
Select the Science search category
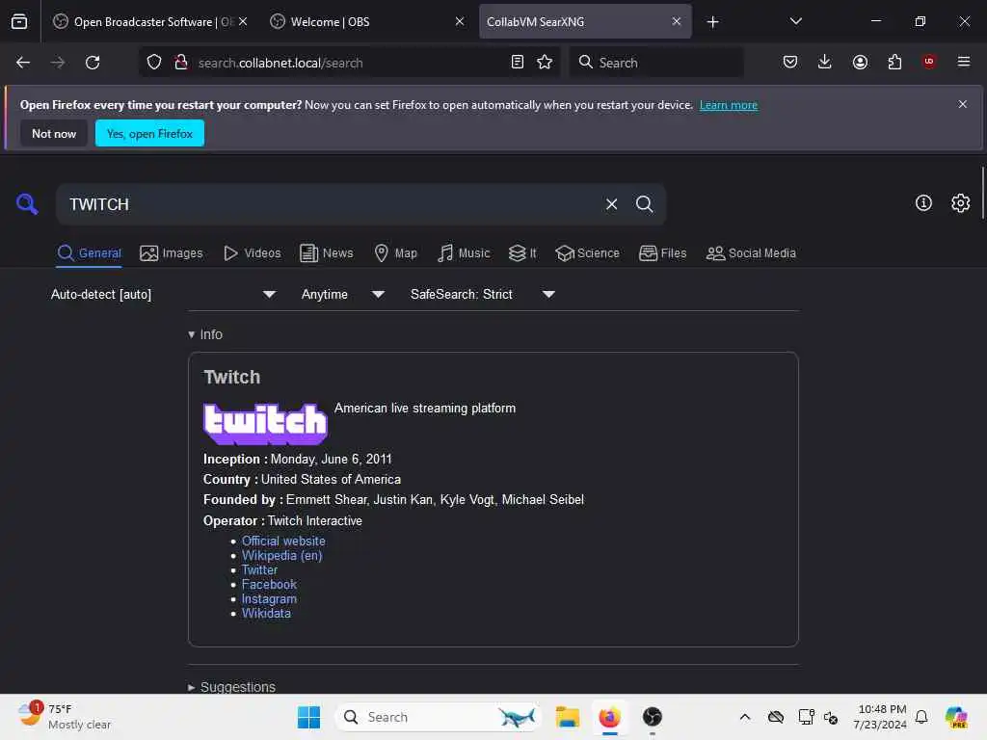coord(587,253)
